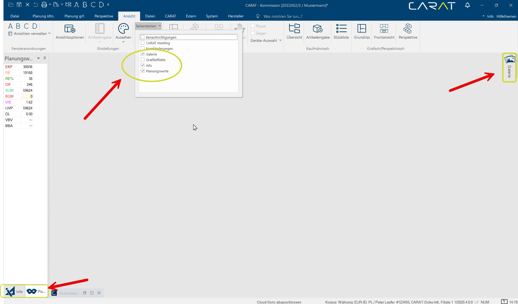Click the Was möchten Sie tun search field
The image size is (518, 304).
(x=283, y=16)
